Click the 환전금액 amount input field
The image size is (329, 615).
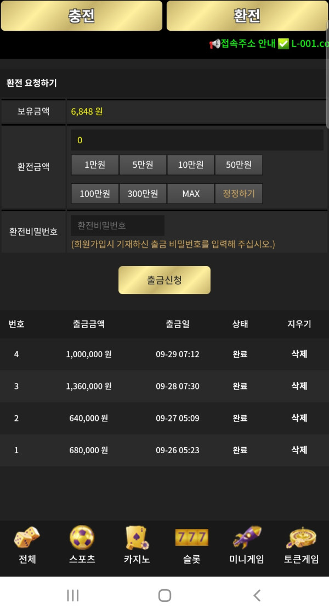pyautogui.click(x=197, y=140)
